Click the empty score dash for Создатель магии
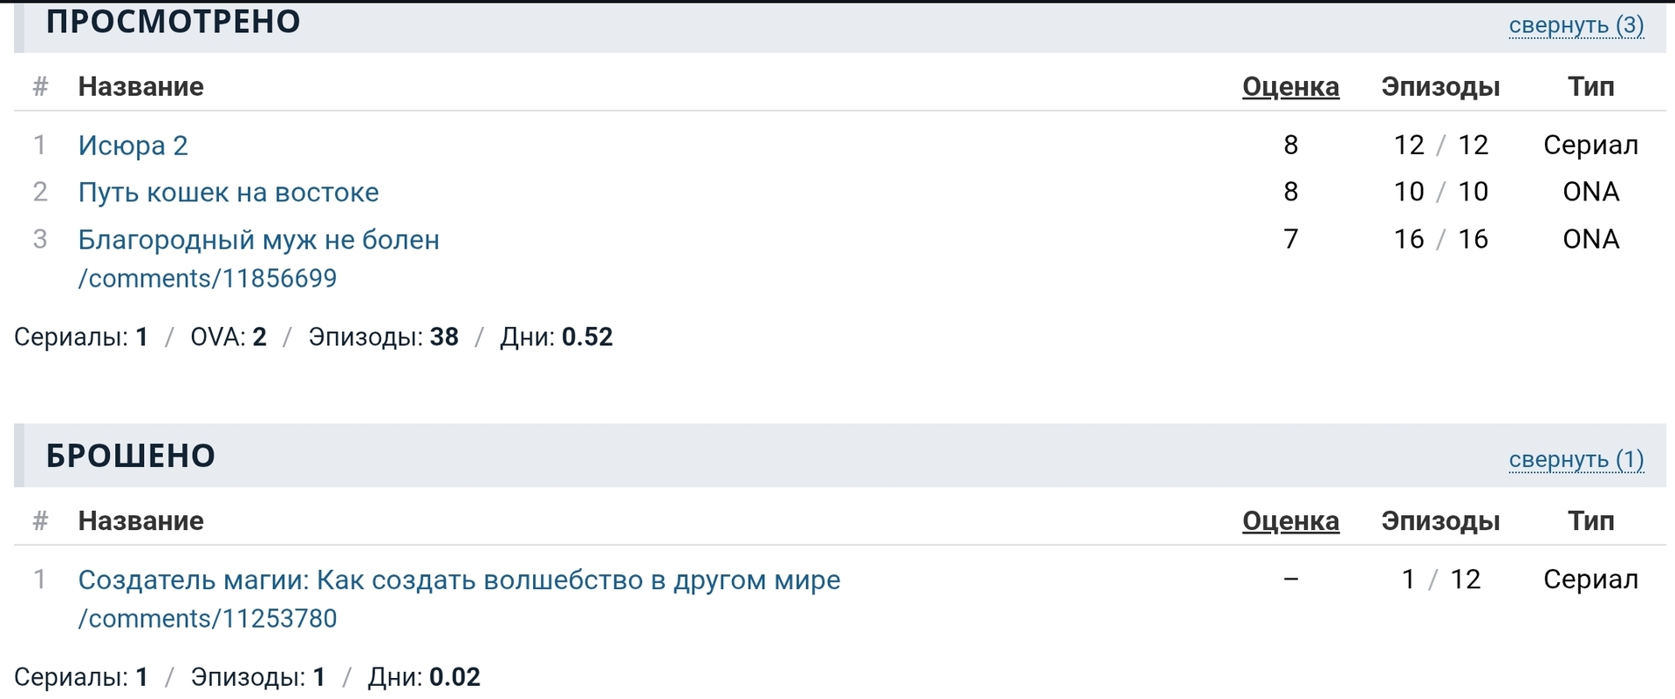Viewport: 1675px width, 699px height. click(x=1290, y=580)
